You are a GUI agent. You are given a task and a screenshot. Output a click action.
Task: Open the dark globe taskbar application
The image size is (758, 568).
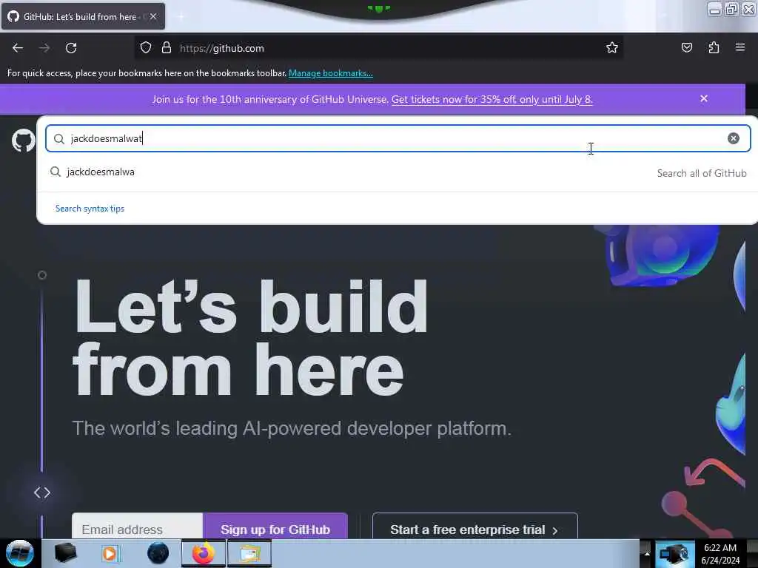click(x=158, y=553)
